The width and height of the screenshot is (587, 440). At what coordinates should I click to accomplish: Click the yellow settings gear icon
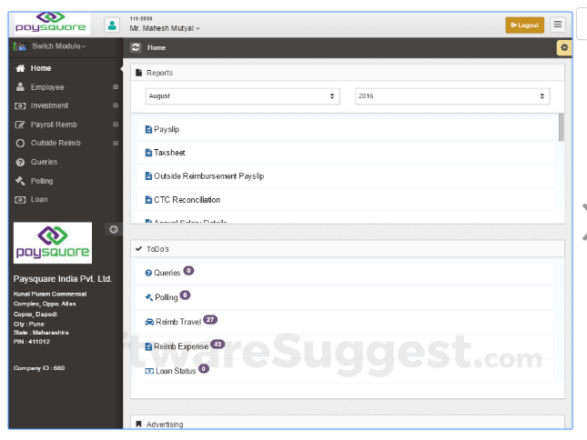564,47
